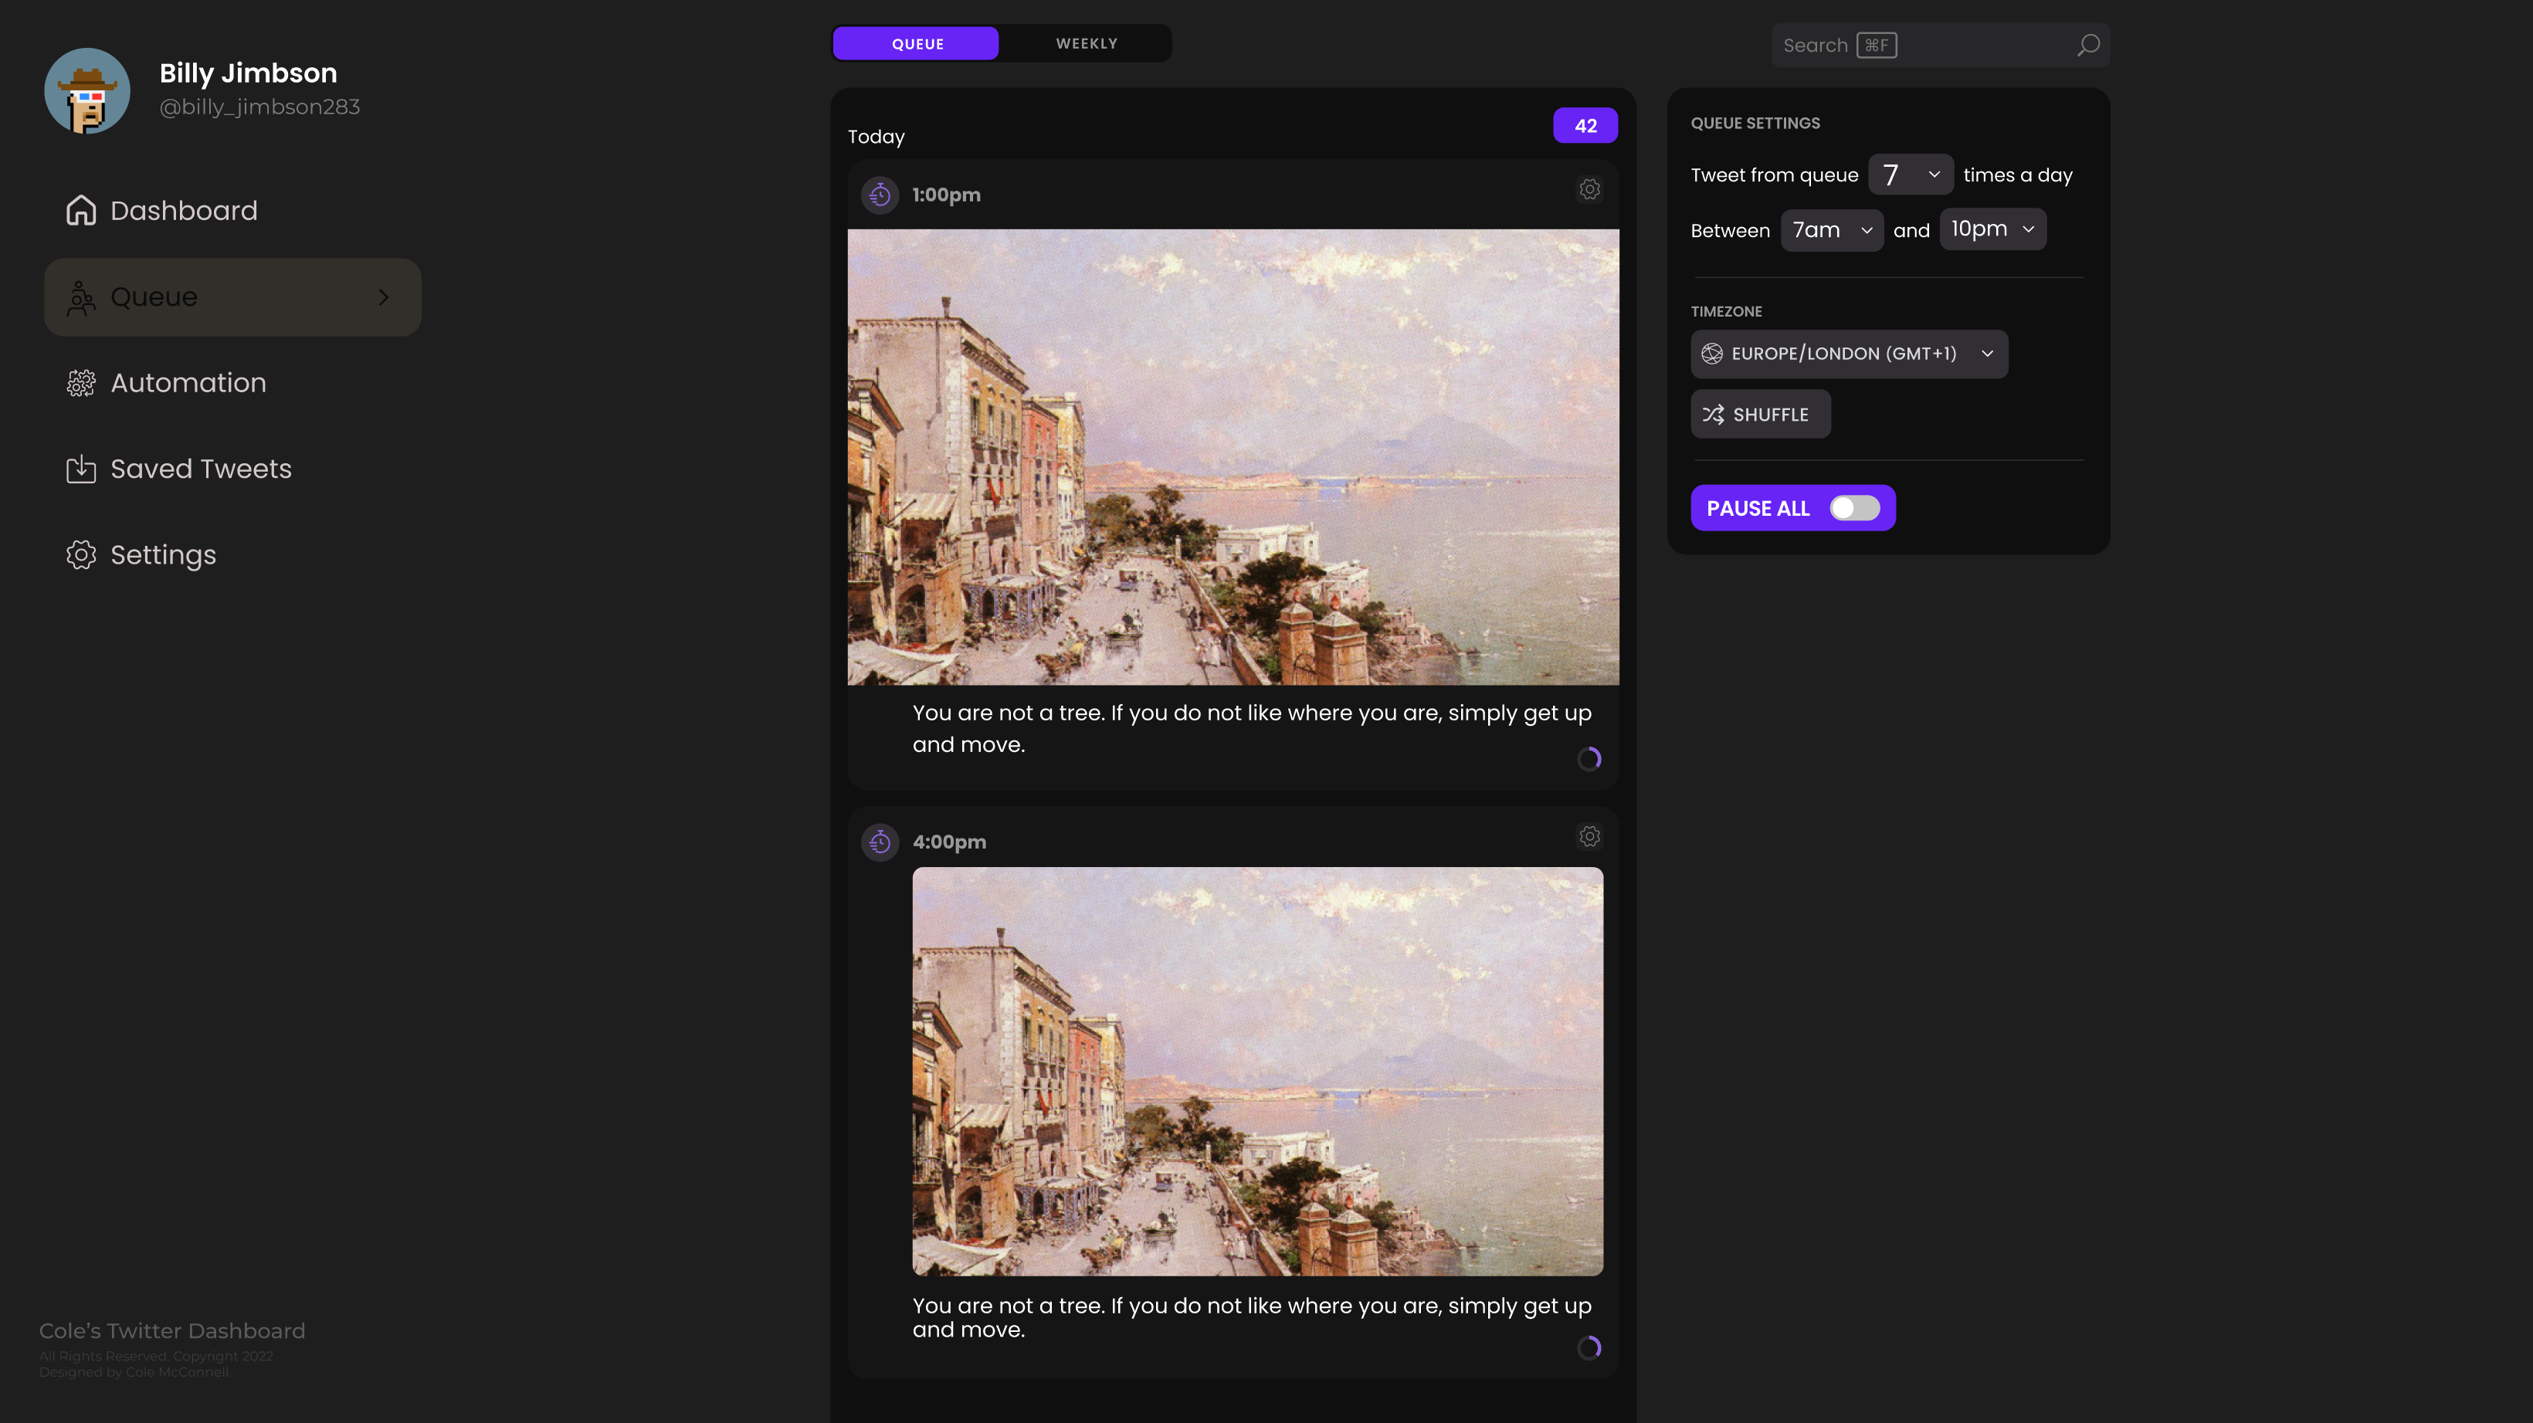This screenshot has width=2533, height=1423.
Task: Expand the Queue menu chevron
Action: (x=384, y=297)
